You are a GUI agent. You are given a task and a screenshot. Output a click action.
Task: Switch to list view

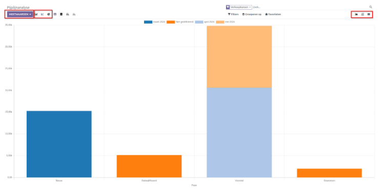pos(369,14)
